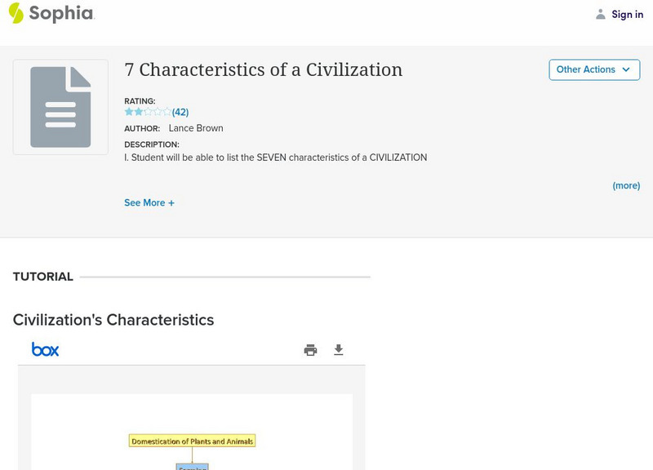Click the Civilization's Characteristics heading
653x470 pixels.
coord(113,320)
